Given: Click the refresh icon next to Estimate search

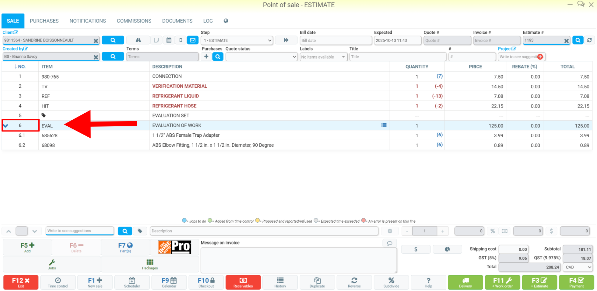Looking at the screenshot, I should pyautogui.click(x=589, y=40).
